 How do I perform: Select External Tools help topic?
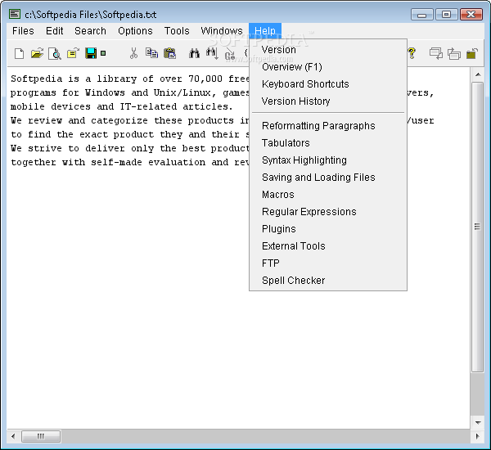tap(328, 246)
